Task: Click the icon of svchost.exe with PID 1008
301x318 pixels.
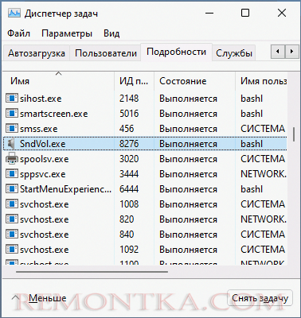Action: coord(12,204)
